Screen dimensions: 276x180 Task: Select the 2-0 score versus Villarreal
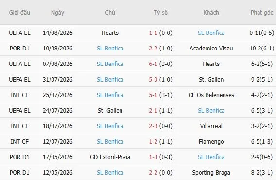(x=153, y=126)
